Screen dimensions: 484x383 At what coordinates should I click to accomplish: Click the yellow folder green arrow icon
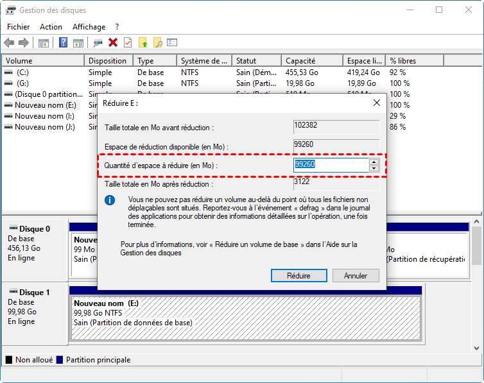click(143, 42)
